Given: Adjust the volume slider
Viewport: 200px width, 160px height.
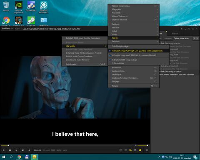Looking at the screenshot, I should (142, 145).
